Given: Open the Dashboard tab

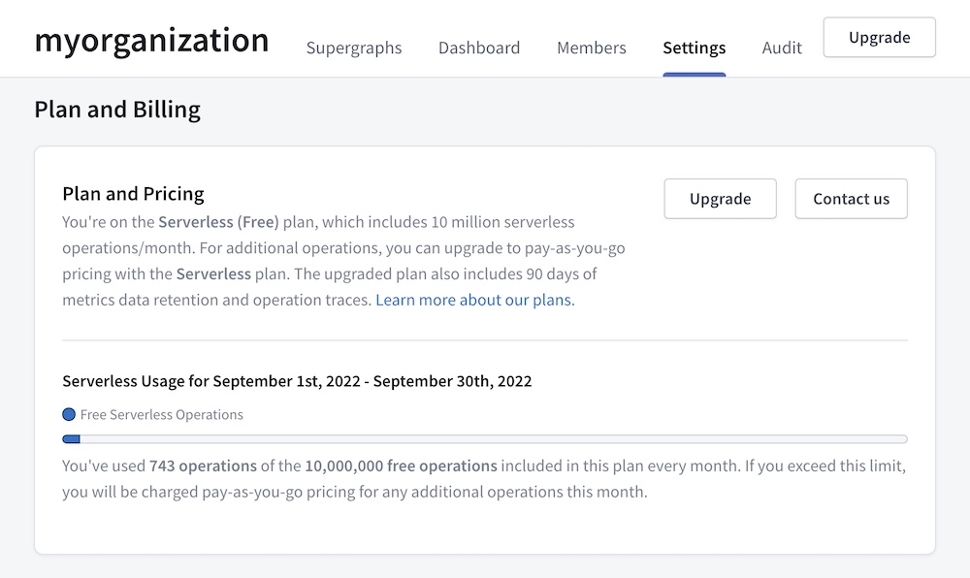Looking at the screenshot, I should 479,48.
